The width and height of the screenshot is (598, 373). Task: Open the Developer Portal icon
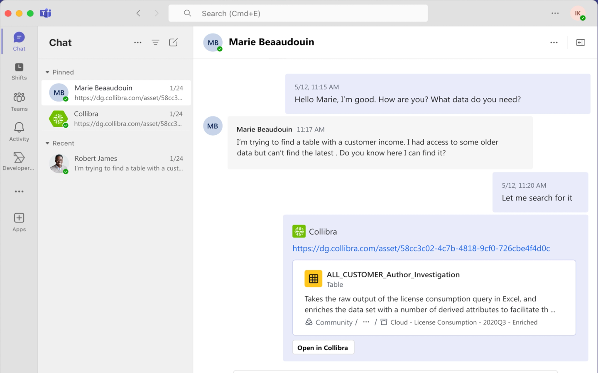click(19, 161)
